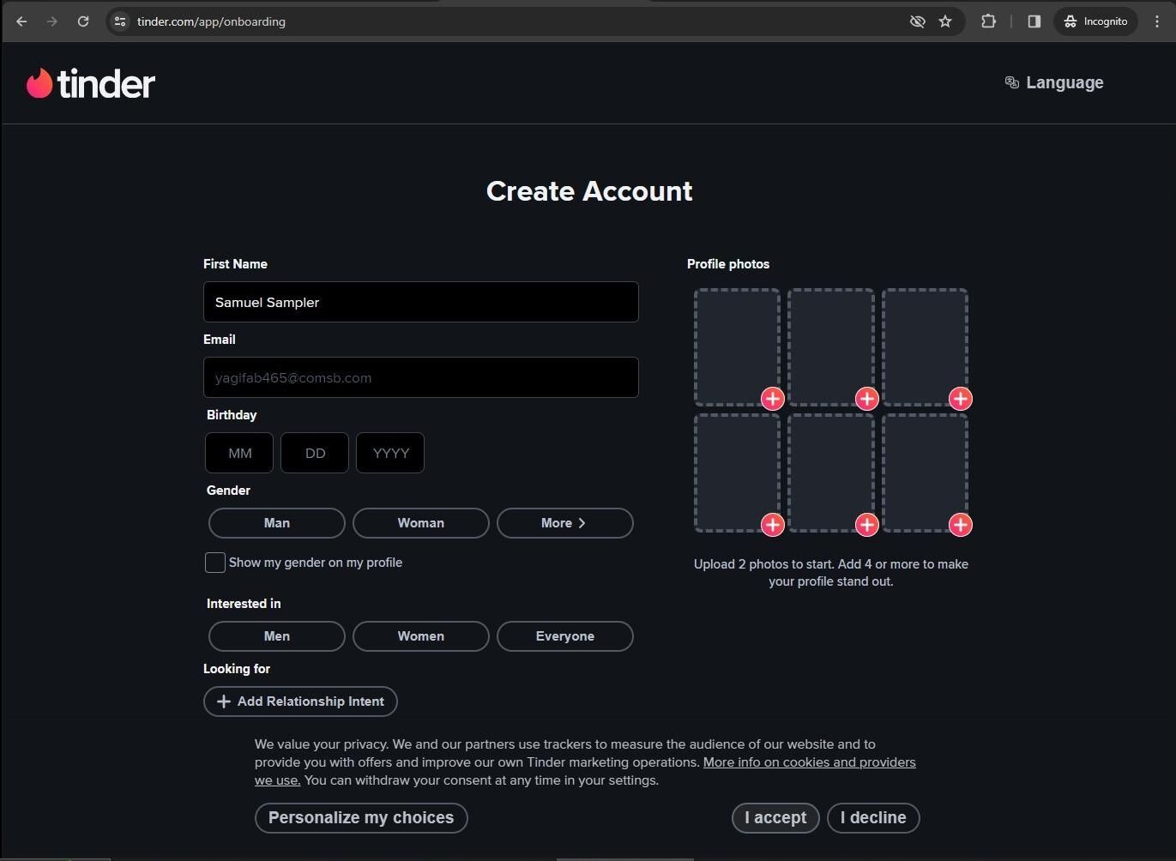Screen dimensions: 1176x861
Task: Click the Profile photos label
Action: point(728,264)
